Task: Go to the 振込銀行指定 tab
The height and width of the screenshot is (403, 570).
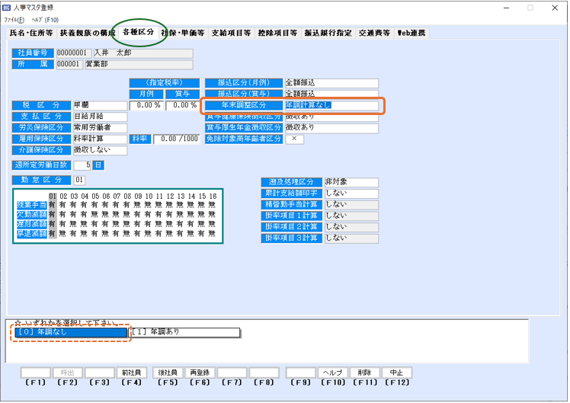Action: tap(328, 33)
